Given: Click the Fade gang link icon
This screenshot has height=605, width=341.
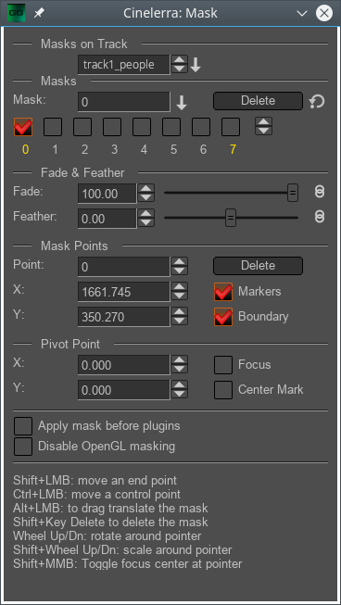Looking at the screenshot, I should (x=320, y=192).
